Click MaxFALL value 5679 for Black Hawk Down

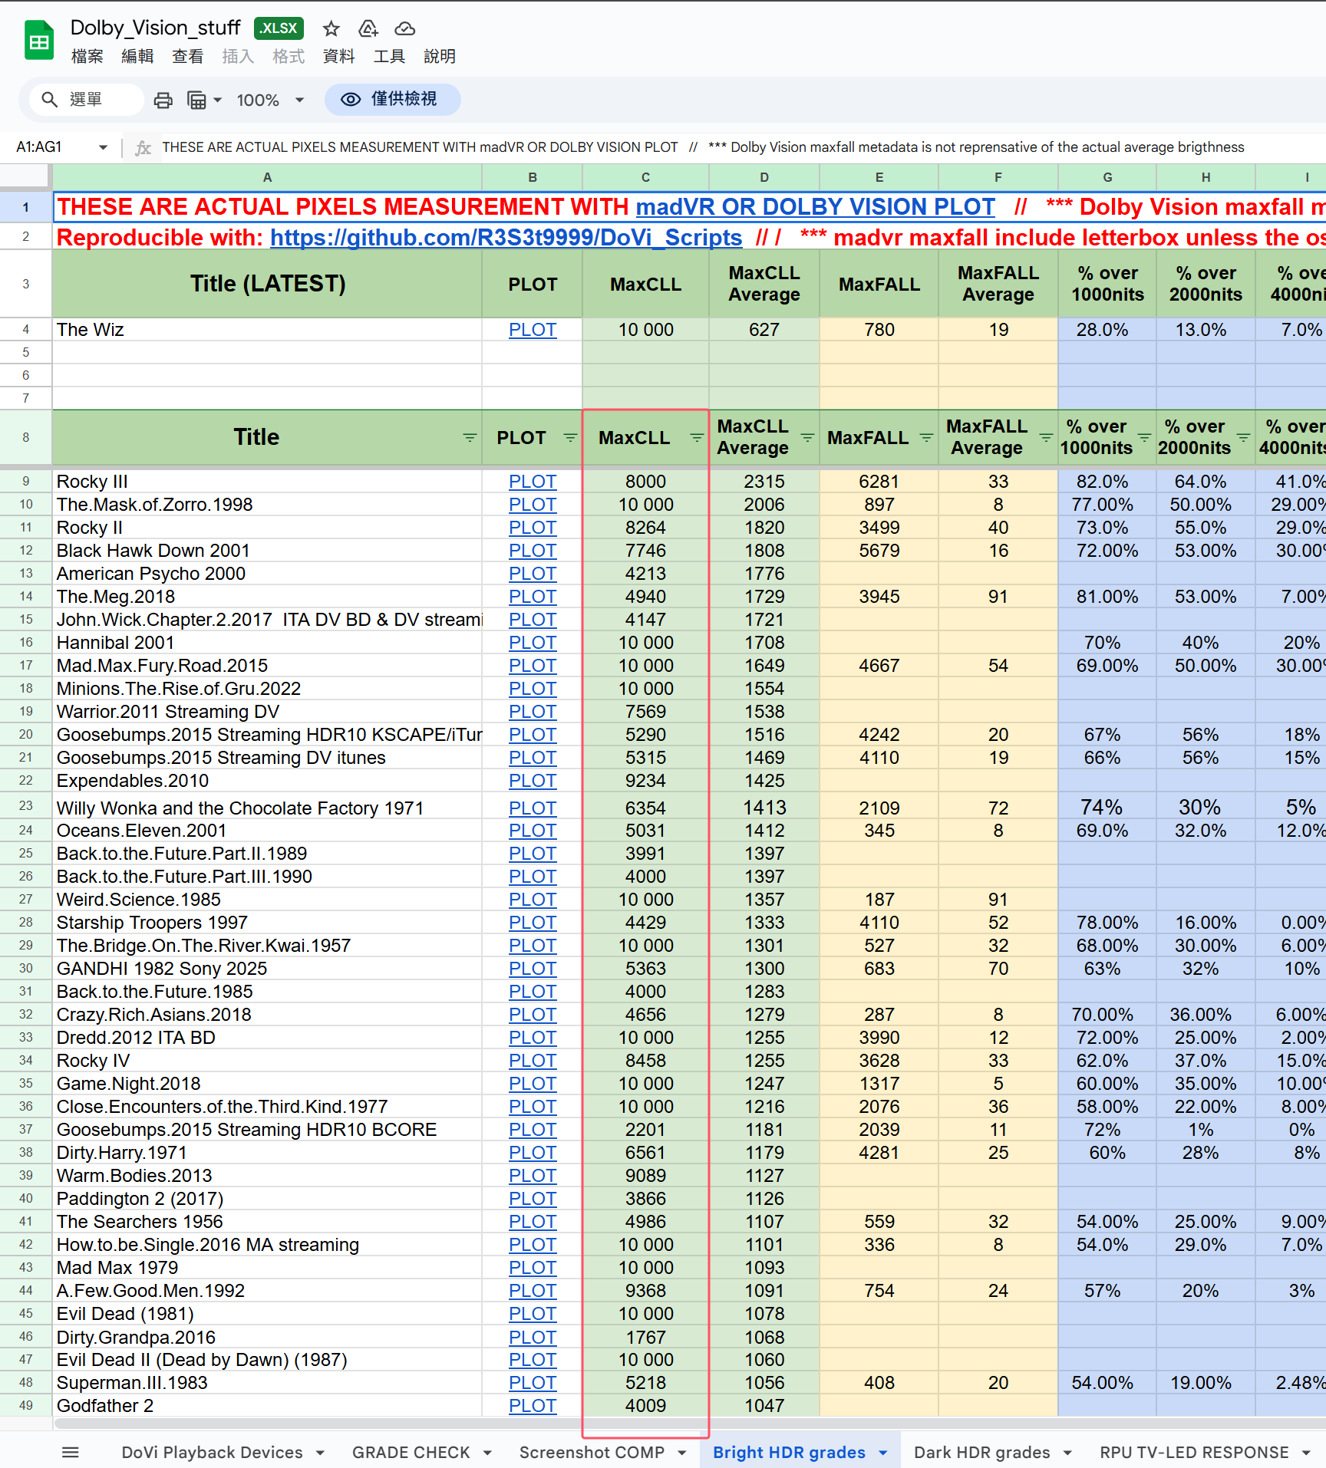point(879,551)
